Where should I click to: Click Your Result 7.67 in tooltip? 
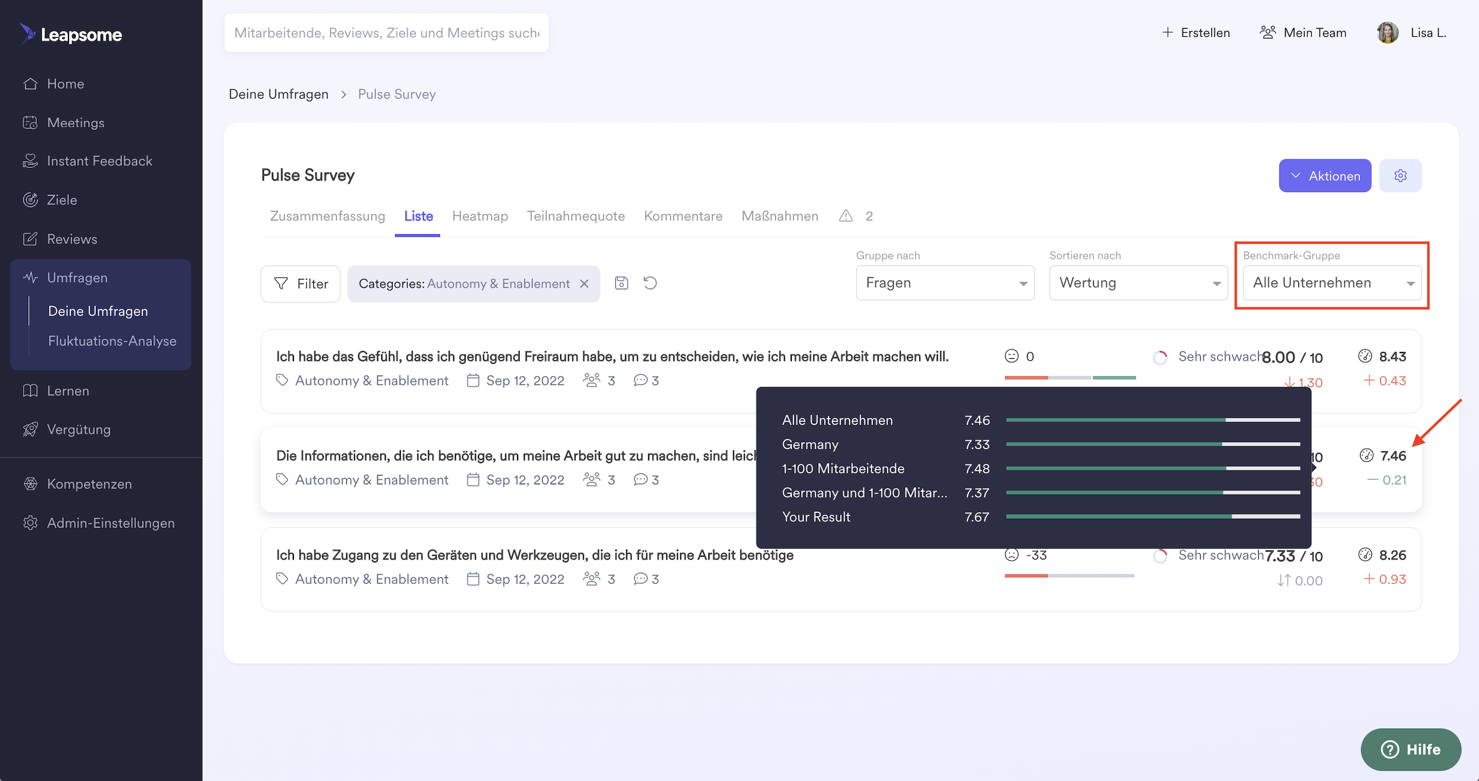click(x=886, y=517)
